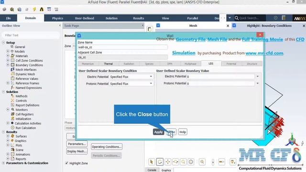Image resolution: width=306 pixels, height=172 pixels.
Task: Switch to the Physics ribbon tab
Action: tap(57, 18)
